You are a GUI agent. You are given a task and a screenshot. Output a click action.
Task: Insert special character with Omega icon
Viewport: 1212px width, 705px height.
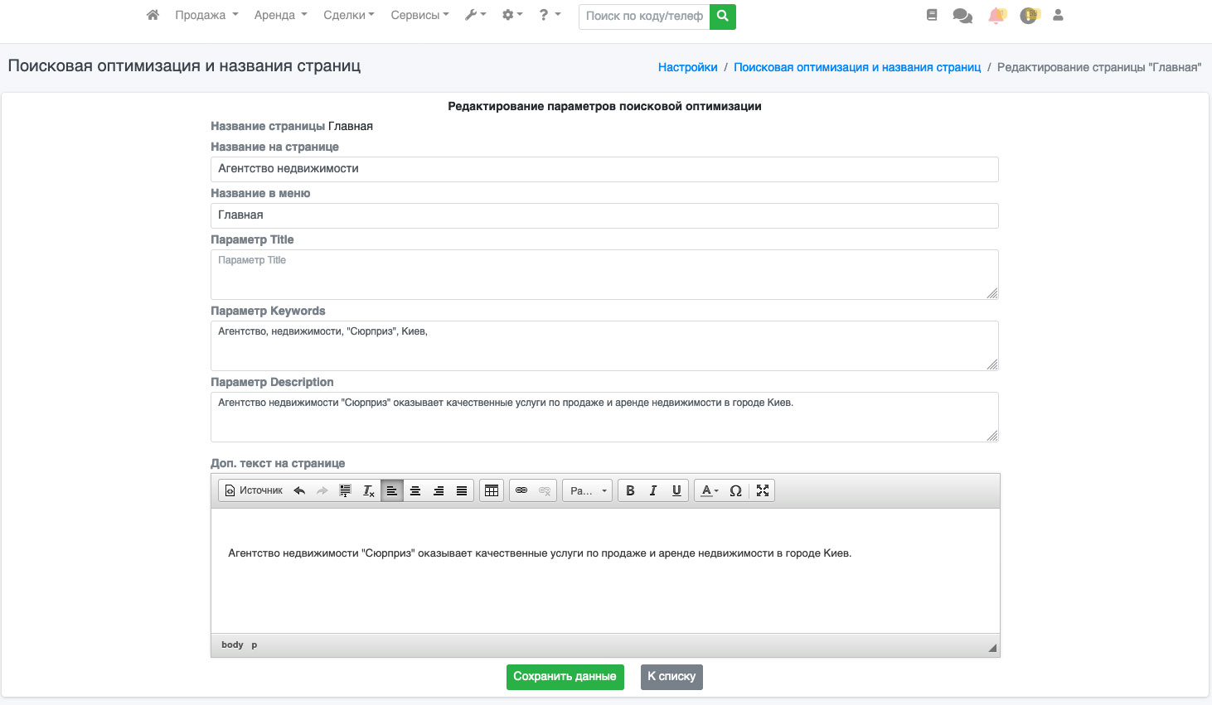[x=735, y=490]
